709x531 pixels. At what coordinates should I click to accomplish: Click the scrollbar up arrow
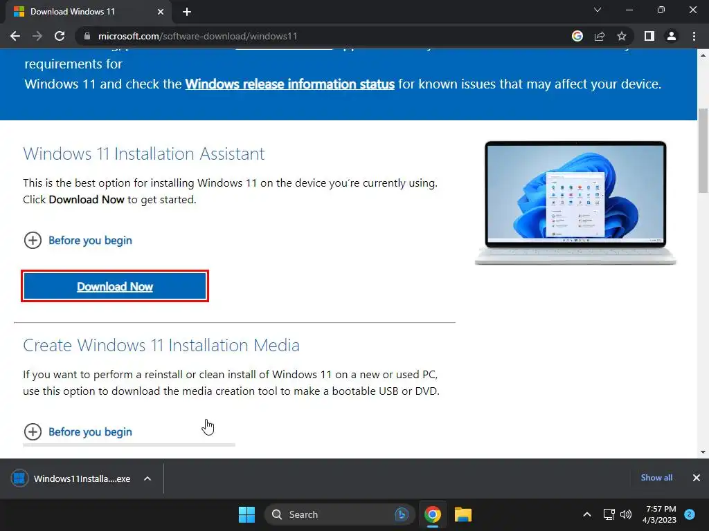point(703,55)
